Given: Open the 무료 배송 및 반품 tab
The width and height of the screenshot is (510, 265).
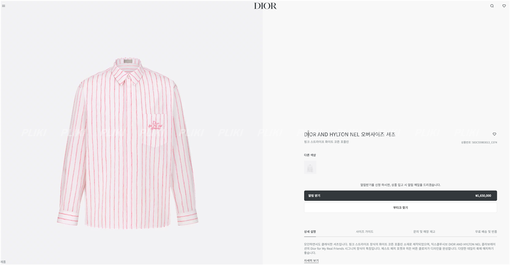Looking at the screenshot, I should pyautogui.click(x=486, y=232).
